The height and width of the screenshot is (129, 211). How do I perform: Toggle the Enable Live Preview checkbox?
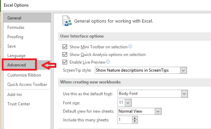point(65,62)
